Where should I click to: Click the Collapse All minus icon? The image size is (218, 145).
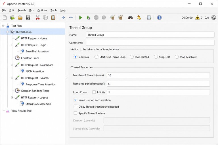[x=71, y=18]
